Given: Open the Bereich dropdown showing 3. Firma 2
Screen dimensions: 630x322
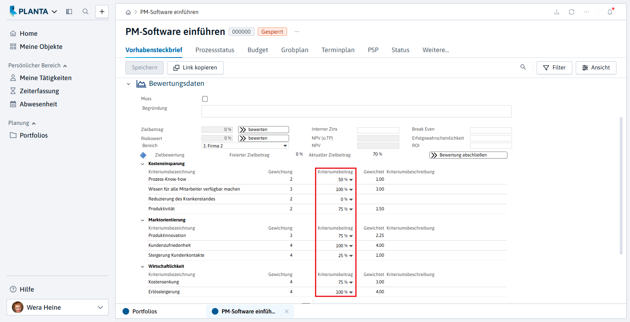Looking at the screenshot, I should [245, 146].
